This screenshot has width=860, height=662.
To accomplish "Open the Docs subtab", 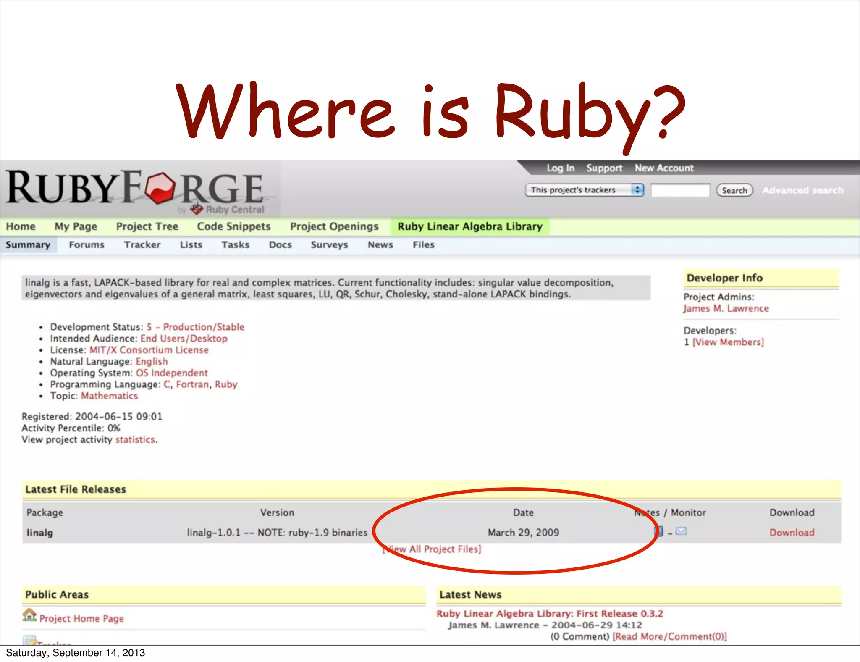I will [x=280, y=244].
